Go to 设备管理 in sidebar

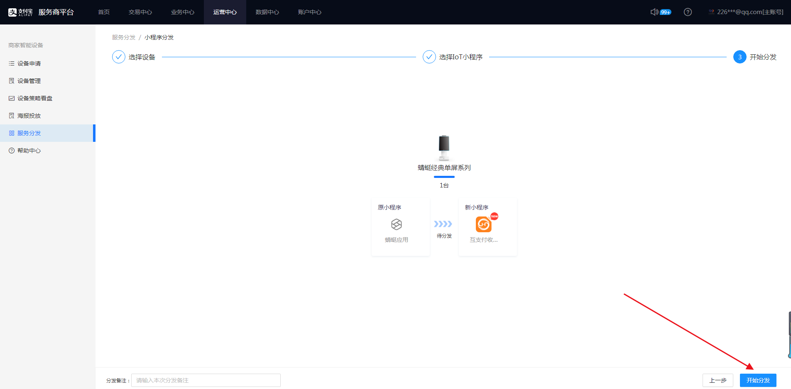point(48,81)
